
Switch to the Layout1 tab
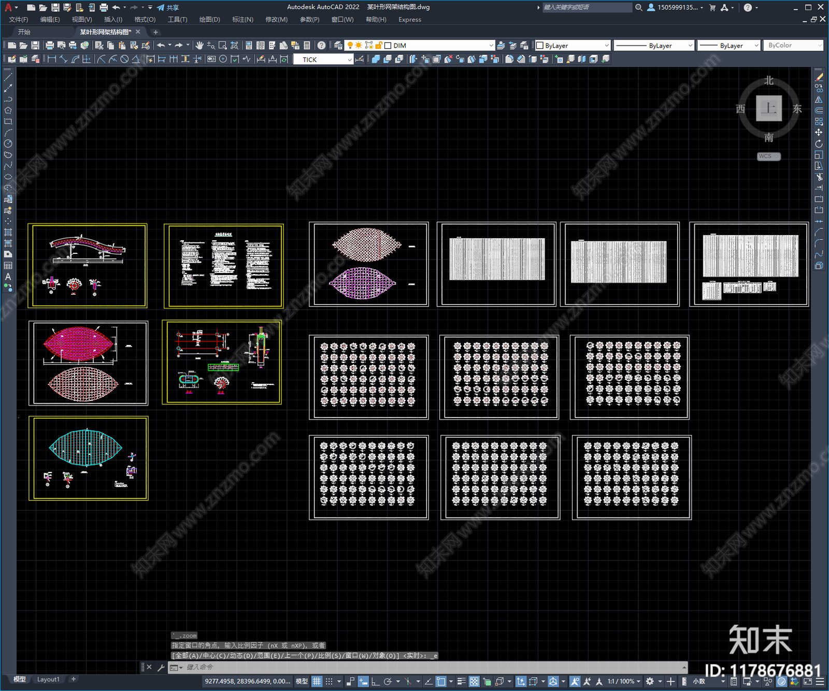point(48,679)
